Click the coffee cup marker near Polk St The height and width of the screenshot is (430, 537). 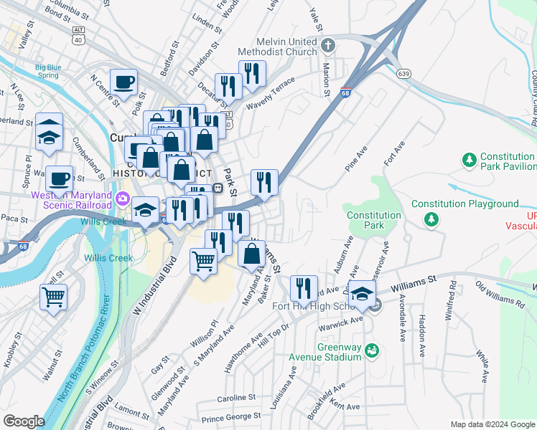(124, 85)
